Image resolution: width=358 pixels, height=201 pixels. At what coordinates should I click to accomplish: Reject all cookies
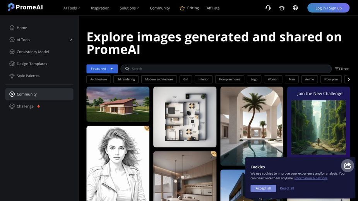click(x=287, y=188)
